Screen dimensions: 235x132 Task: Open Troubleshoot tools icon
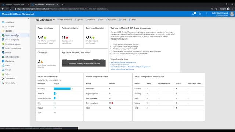[3, 78]
